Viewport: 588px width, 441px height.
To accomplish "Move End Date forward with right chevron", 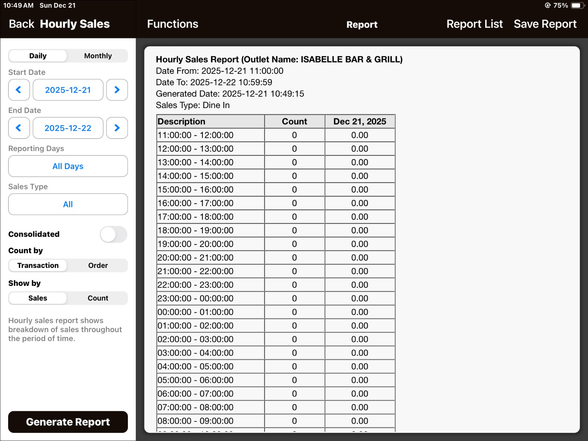I will pyautogui.click(x=117, y=128).
